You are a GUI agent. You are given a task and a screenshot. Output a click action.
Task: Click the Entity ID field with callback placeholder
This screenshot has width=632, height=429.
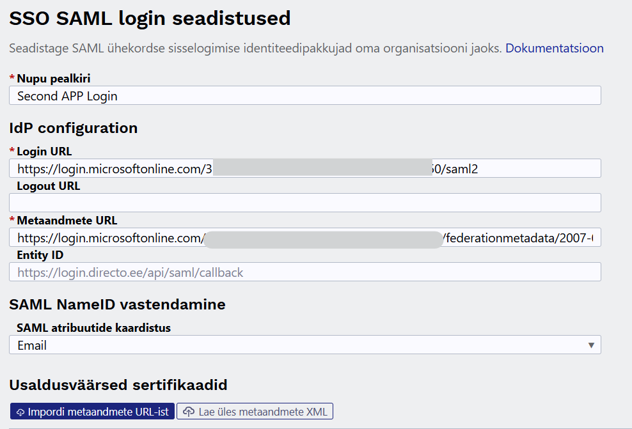click(304, 272)
